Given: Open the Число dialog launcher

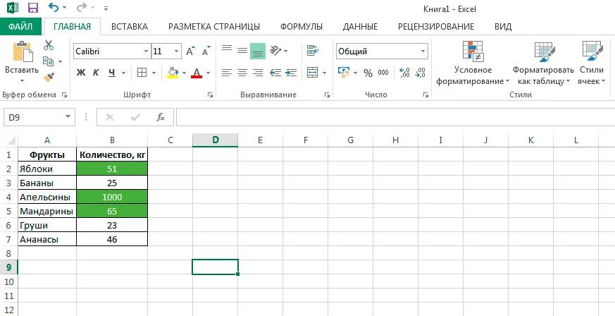Looking at the screenshot, I should [425, 95].
